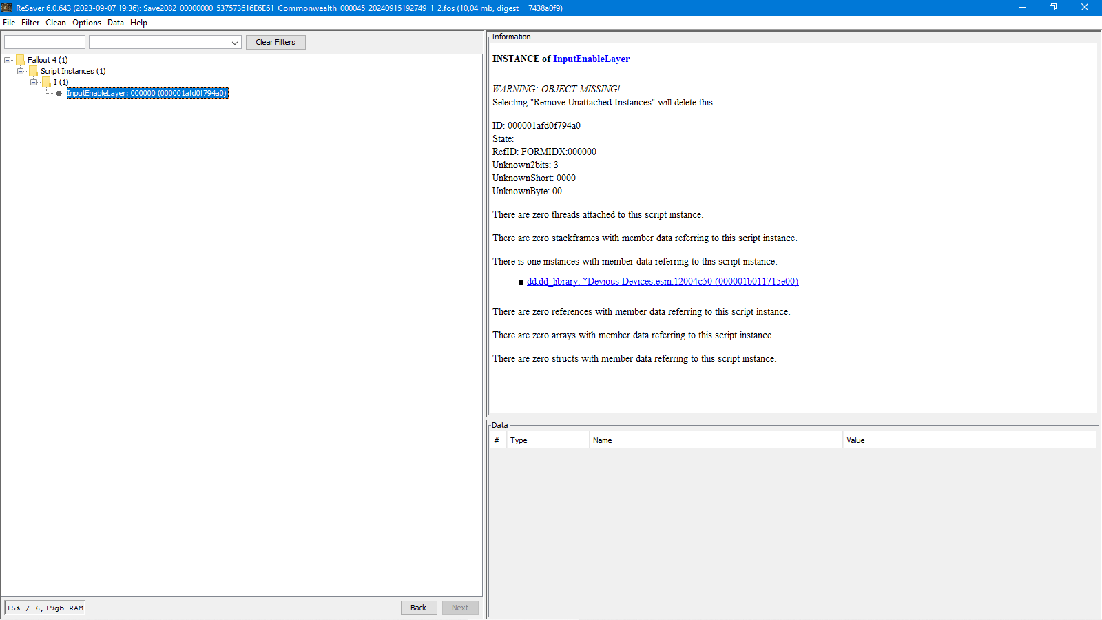Collapse the I (1) tree node
This screenshot has width=1102, height=620.
coord(34,82)
